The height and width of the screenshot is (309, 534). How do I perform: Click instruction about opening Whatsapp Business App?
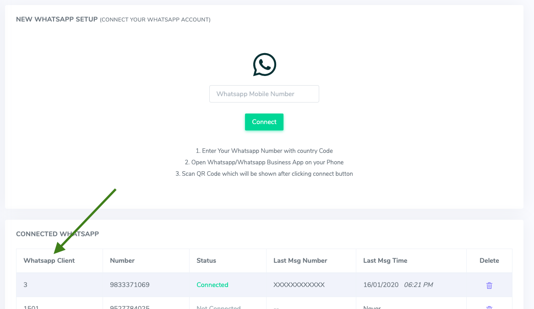(264, 163)
